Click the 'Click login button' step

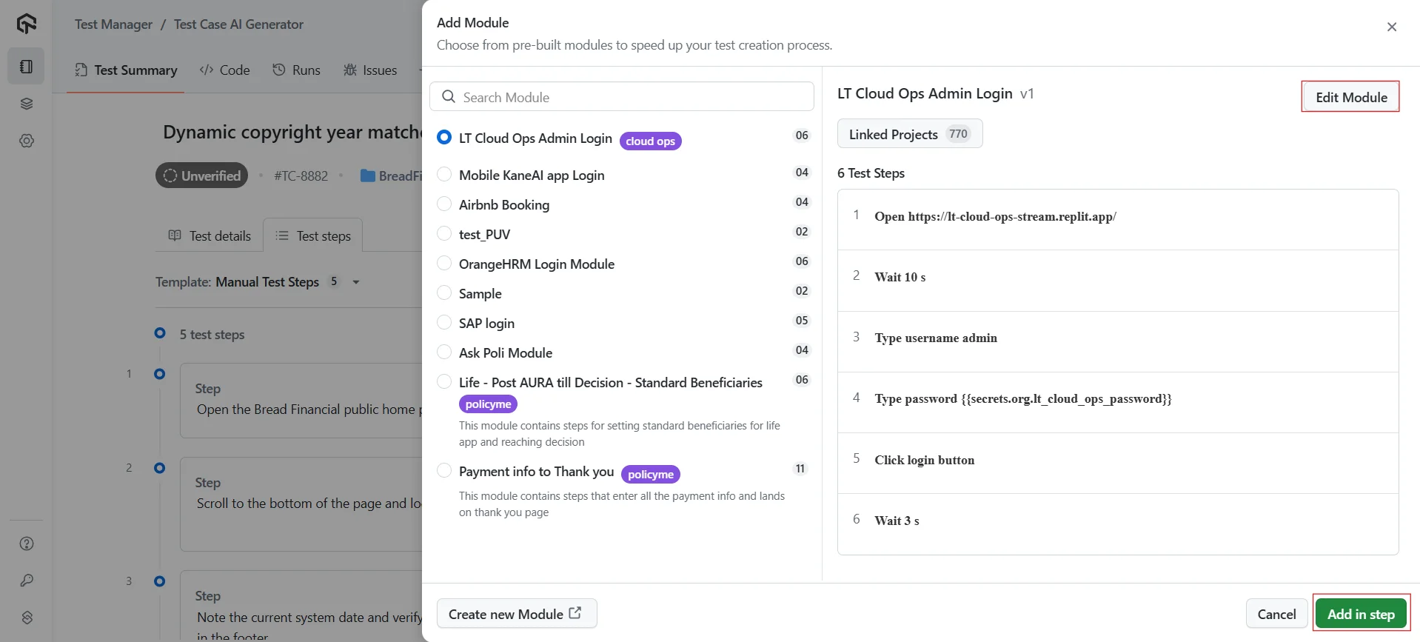[x=1118, y=463]
